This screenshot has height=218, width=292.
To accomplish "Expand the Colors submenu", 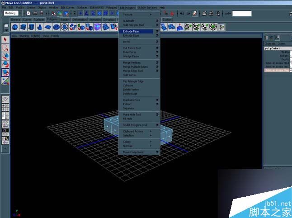I will pos(137,142).
